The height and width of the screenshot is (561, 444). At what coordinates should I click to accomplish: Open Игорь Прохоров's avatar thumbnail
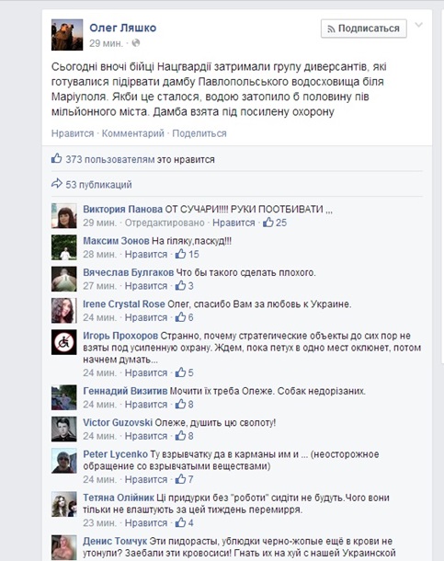(x=64, y=342)
